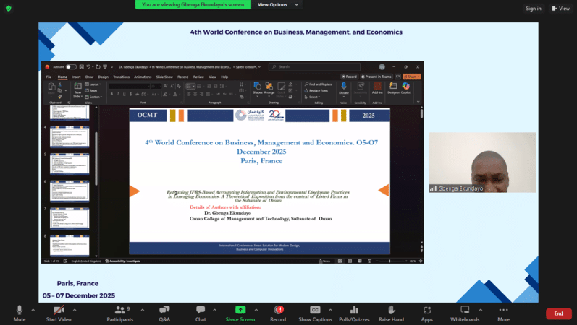Screen dimensions: 577x325
Task: Open the Polls/Quizzes panel
Action: [353, 310]
